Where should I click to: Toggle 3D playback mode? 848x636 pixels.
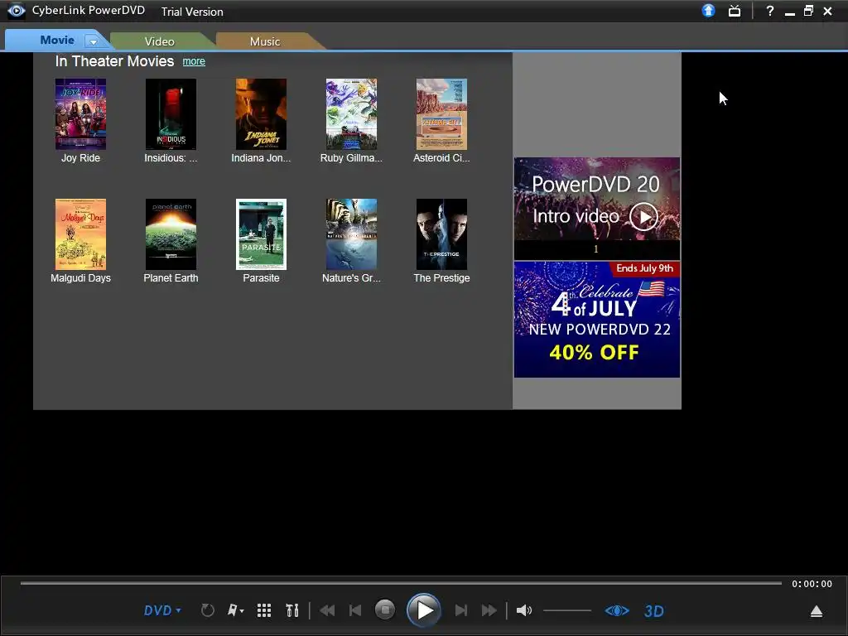click(x=654, y=611)
